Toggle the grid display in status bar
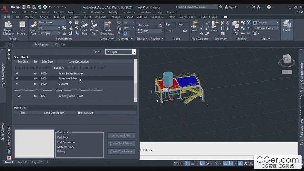The width and height of the screenshot is (304, 171). click(187, 163)
